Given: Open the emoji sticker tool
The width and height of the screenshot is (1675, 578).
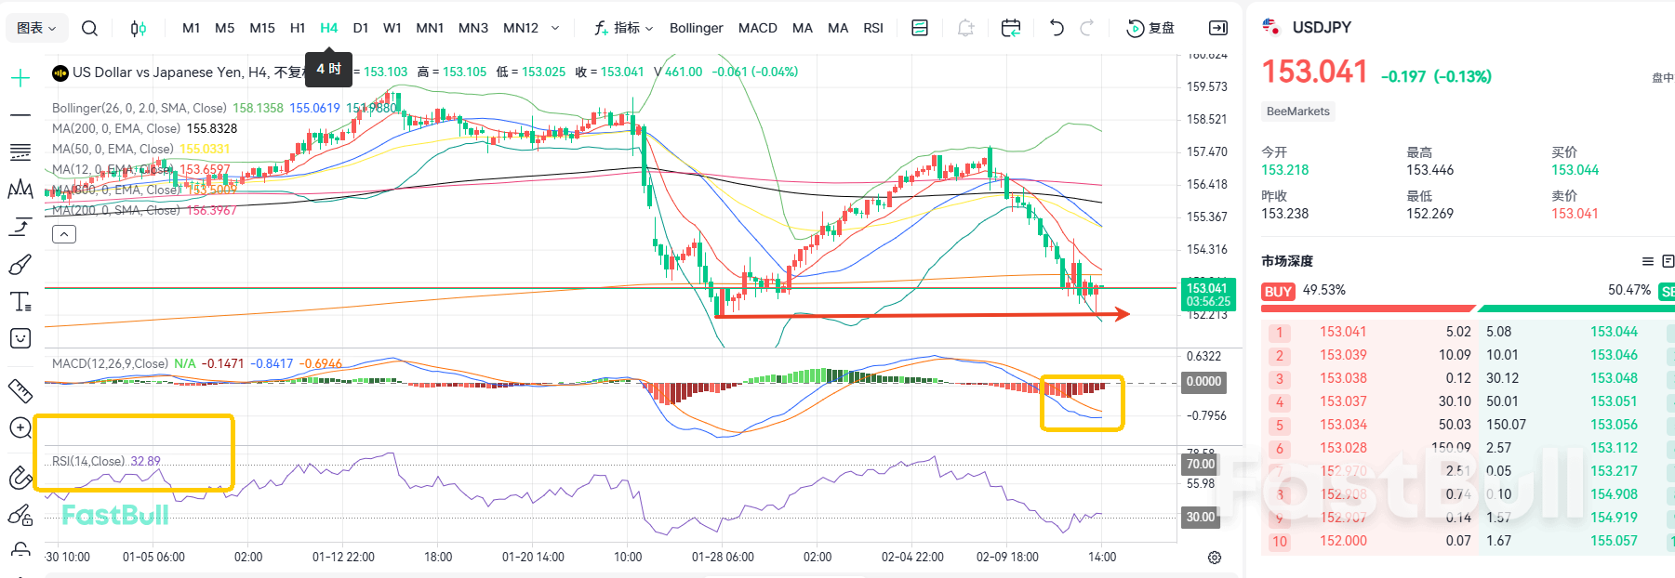Looking at the screenshot, I should (x=20, y=338).
